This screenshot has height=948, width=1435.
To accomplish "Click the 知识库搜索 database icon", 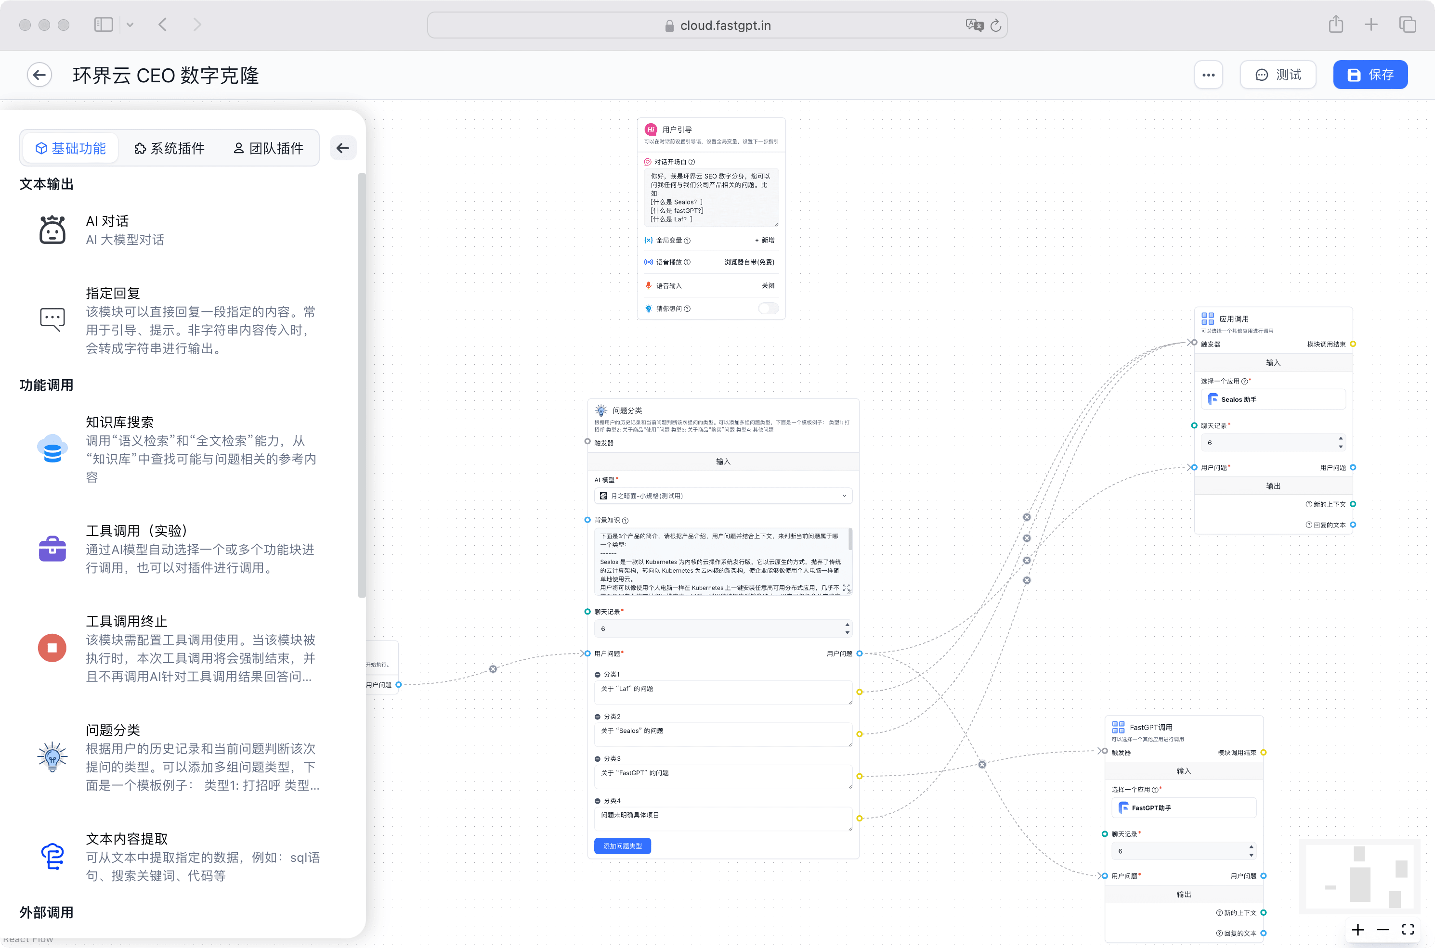I will 52,448.
